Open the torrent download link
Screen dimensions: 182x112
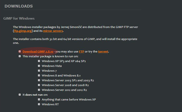[103, 51]
